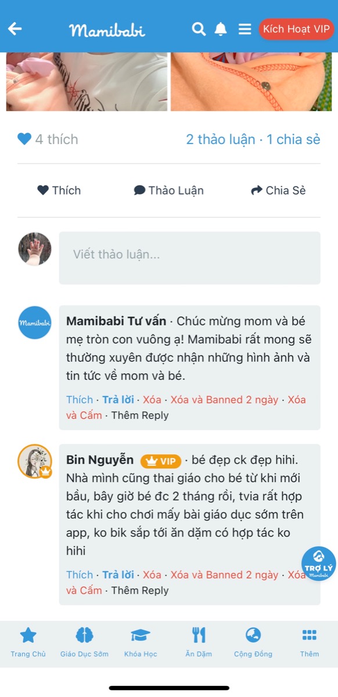The height and width of the screenshot is (697, 338).
Task: Open notifications via the bell icon
Action: (x=220, y=28)
